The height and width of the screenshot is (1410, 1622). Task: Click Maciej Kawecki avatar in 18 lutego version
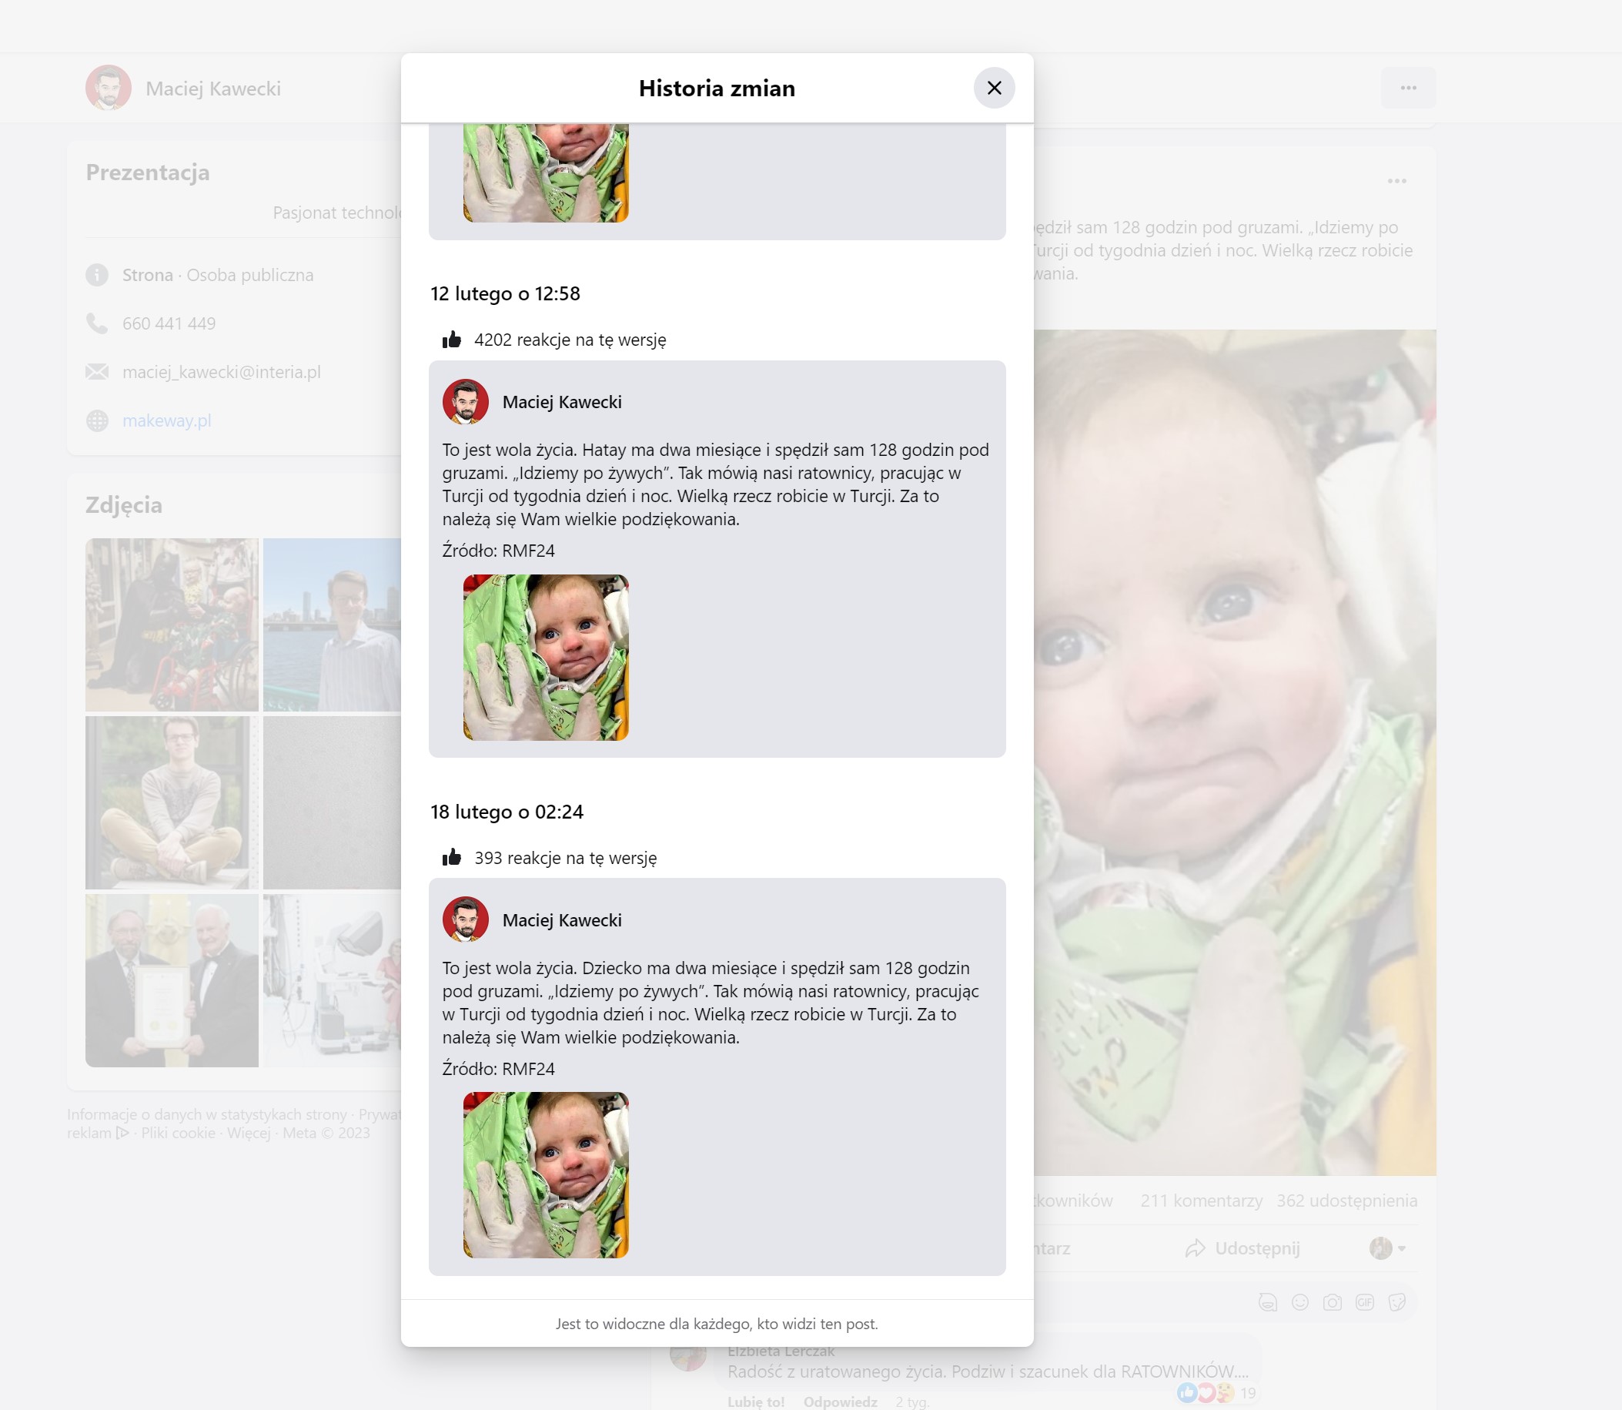coord(465,919)
